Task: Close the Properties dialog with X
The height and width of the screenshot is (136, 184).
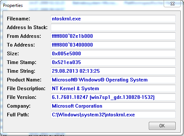Action: tap(172, 4)
